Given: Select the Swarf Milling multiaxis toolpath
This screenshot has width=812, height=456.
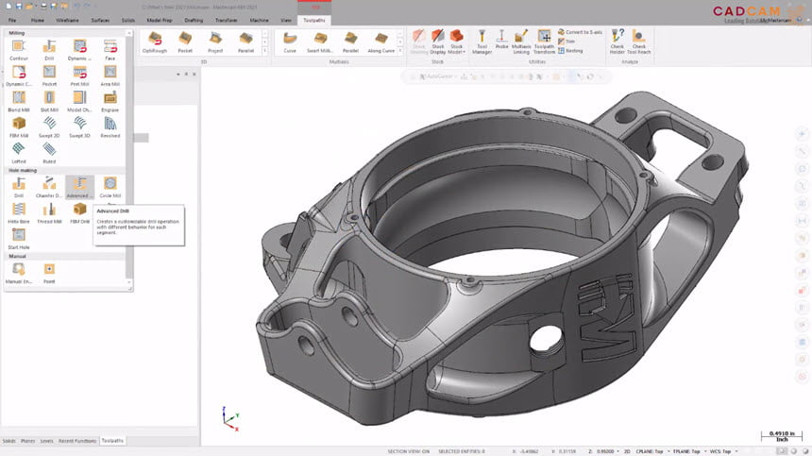Looking at the screenshot, I should (319, 42).
